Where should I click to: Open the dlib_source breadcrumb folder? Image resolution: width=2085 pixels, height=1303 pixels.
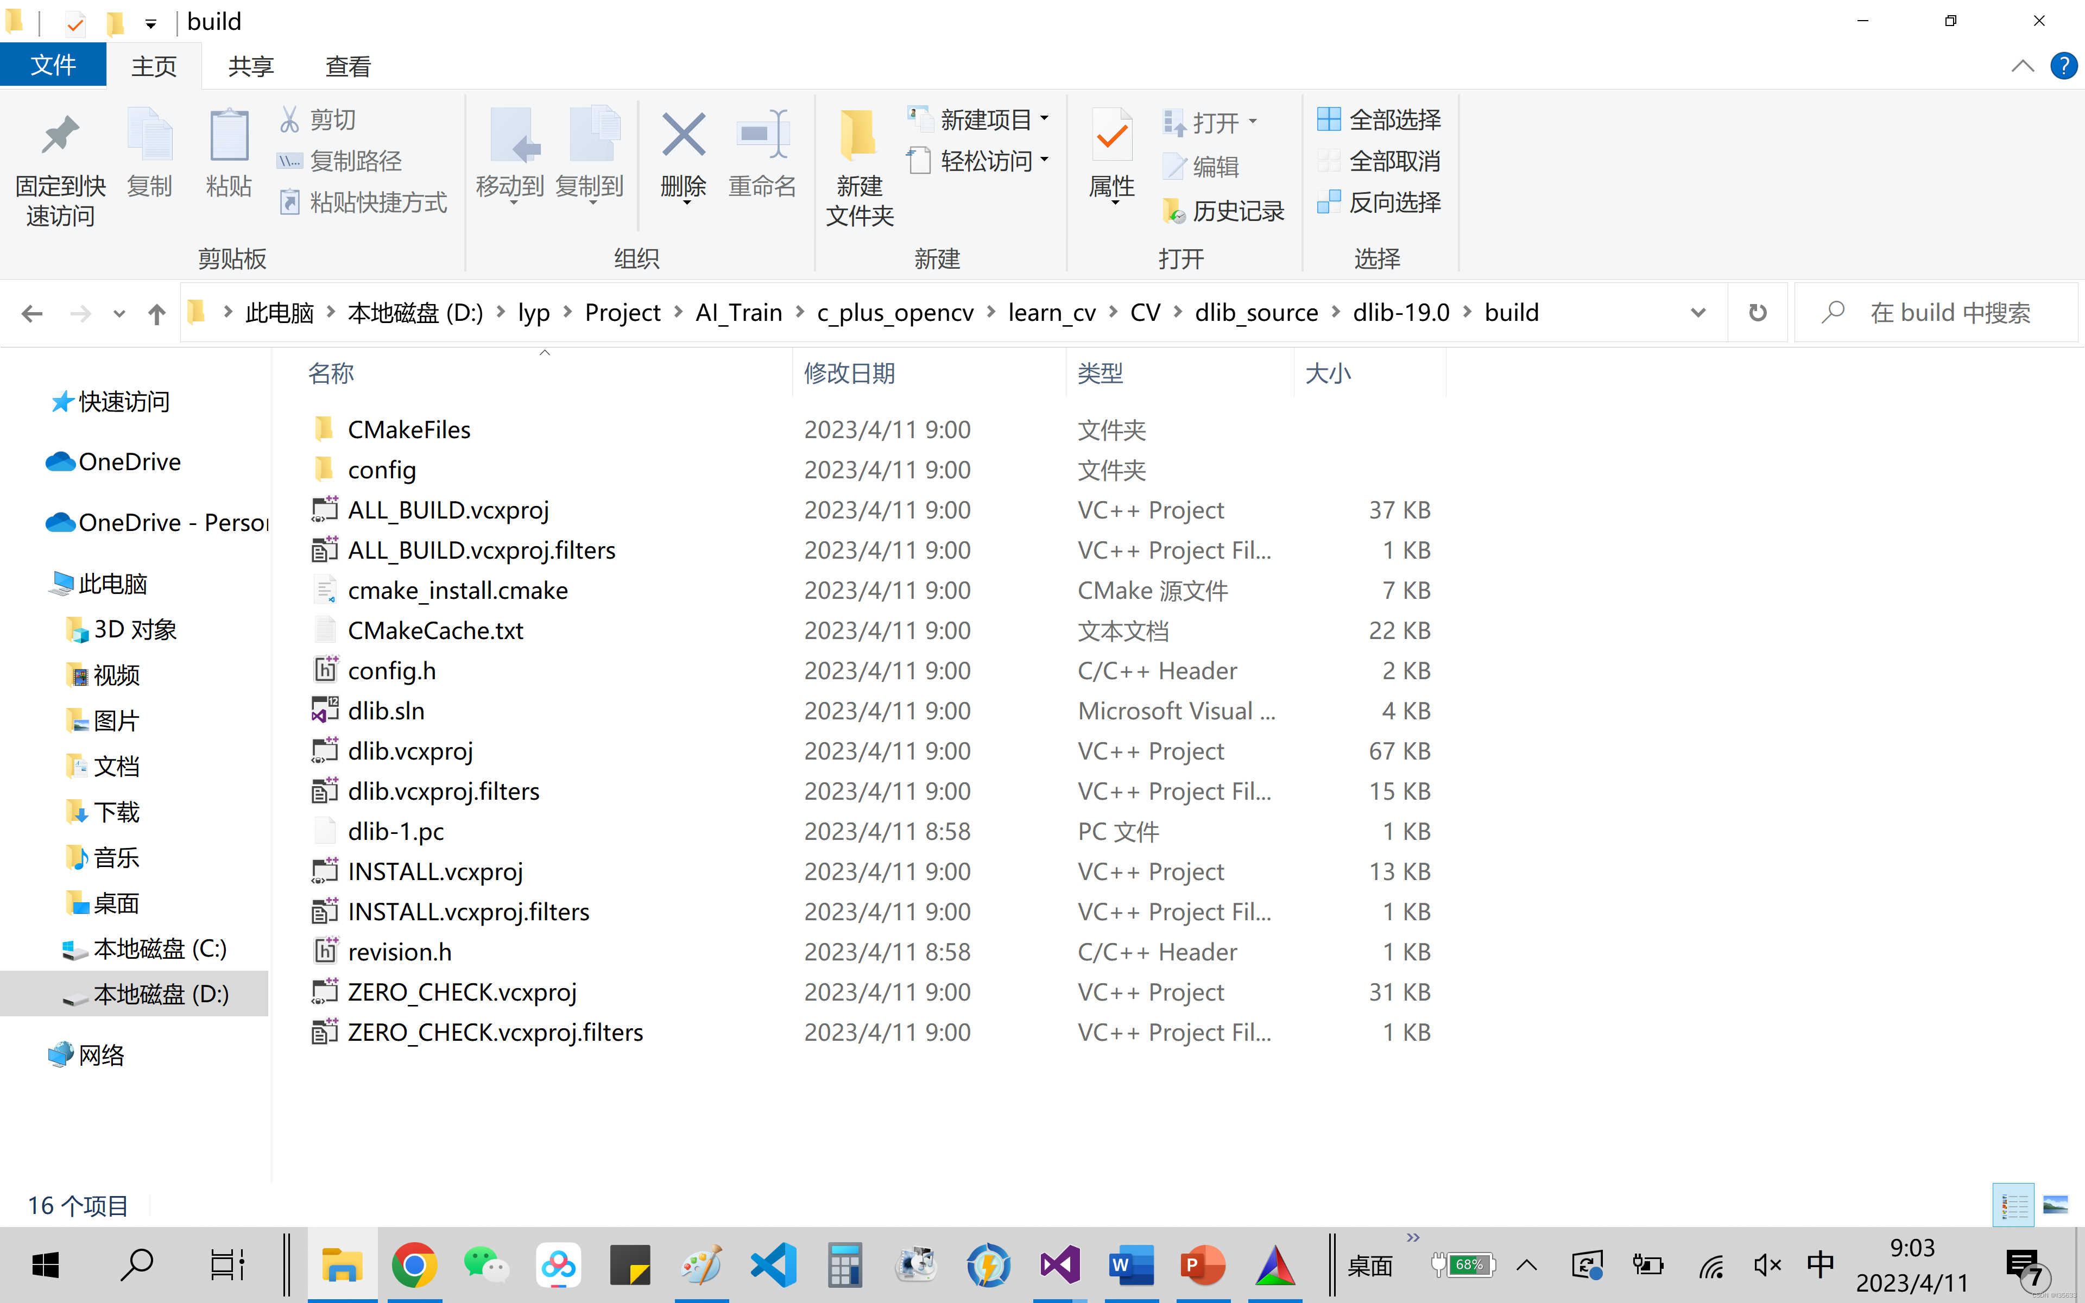pyautogui.click(x=1256, y=312)
